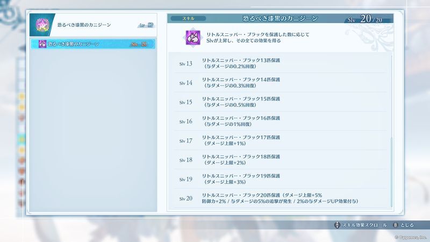
Task: Select the Slv 17 damage cap row
Action: click(280, 140)
